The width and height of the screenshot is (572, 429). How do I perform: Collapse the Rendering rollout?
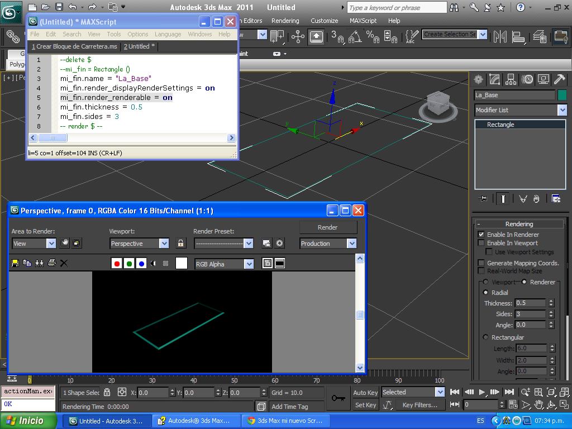click(x=519, y=224)
